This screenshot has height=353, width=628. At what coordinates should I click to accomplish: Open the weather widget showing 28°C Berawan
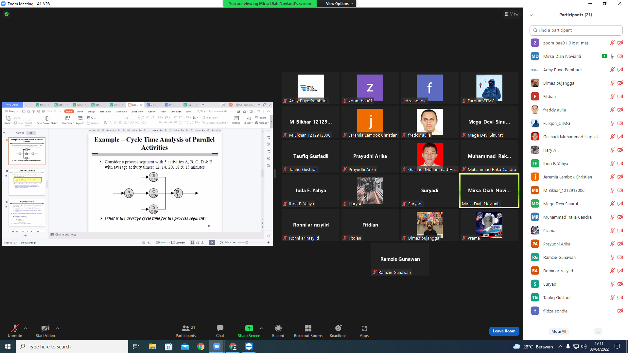[533, 346]
